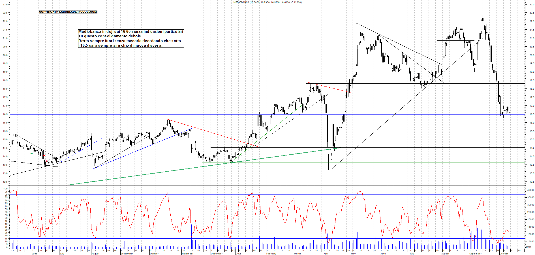
Task: Click the May month label on axis
Action: [353, 254]
